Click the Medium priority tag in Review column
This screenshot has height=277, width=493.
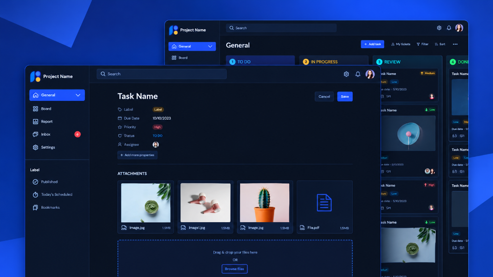(x=428, y=73)
